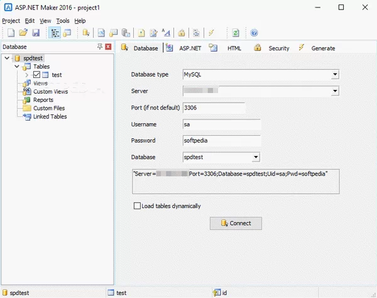Click the Password field containing softpedia
Image resolution: width=377 pixels, height=298 pixels.
pos(221,140)
